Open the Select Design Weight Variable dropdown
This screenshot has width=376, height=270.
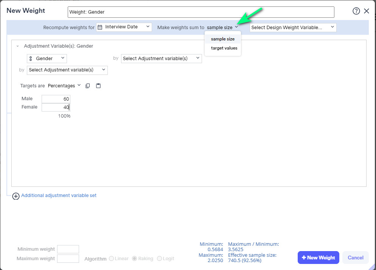coord(293,27)
